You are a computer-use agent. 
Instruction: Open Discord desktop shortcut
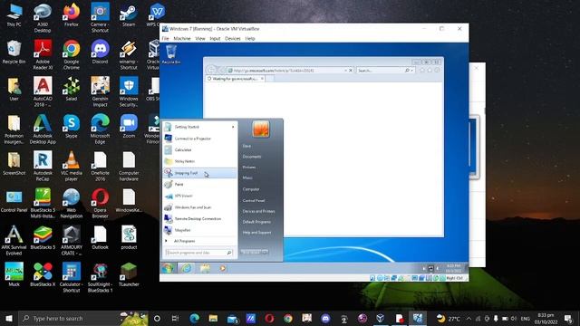coord(100,53)
